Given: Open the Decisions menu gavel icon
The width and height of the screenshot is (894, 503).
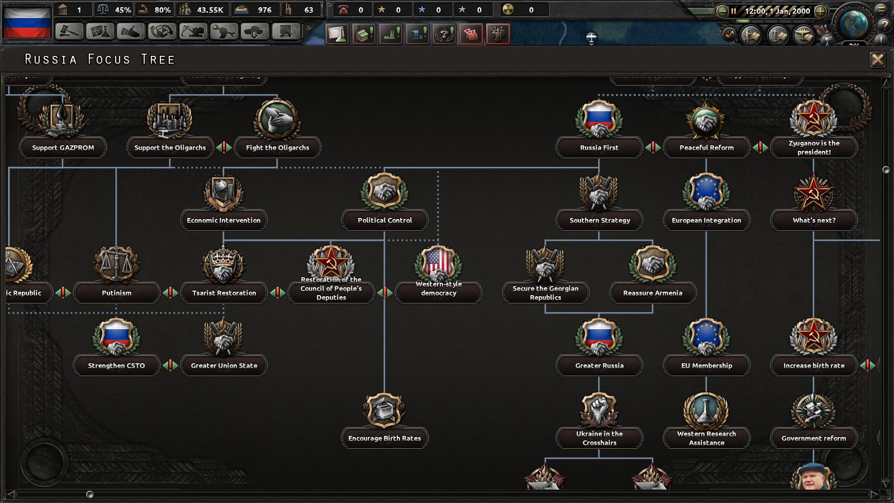Looking at the screenshot, I should pos(69,32).
